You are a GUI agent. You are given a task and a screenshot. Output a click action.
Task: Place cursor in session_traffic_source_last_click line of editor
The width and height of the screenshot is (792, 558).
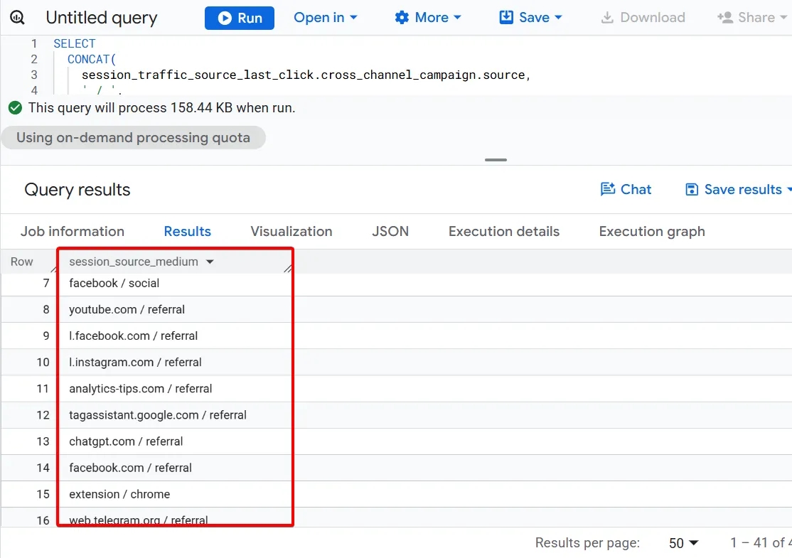306,75
